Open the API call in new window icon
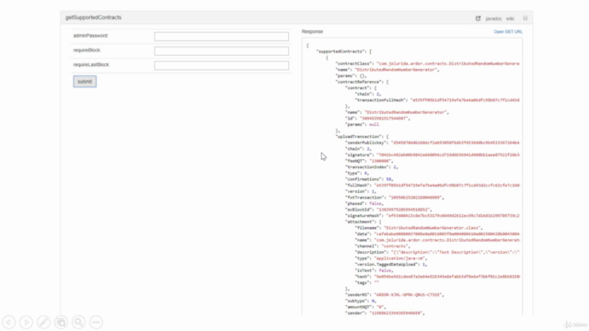 (x=479, y=18)
